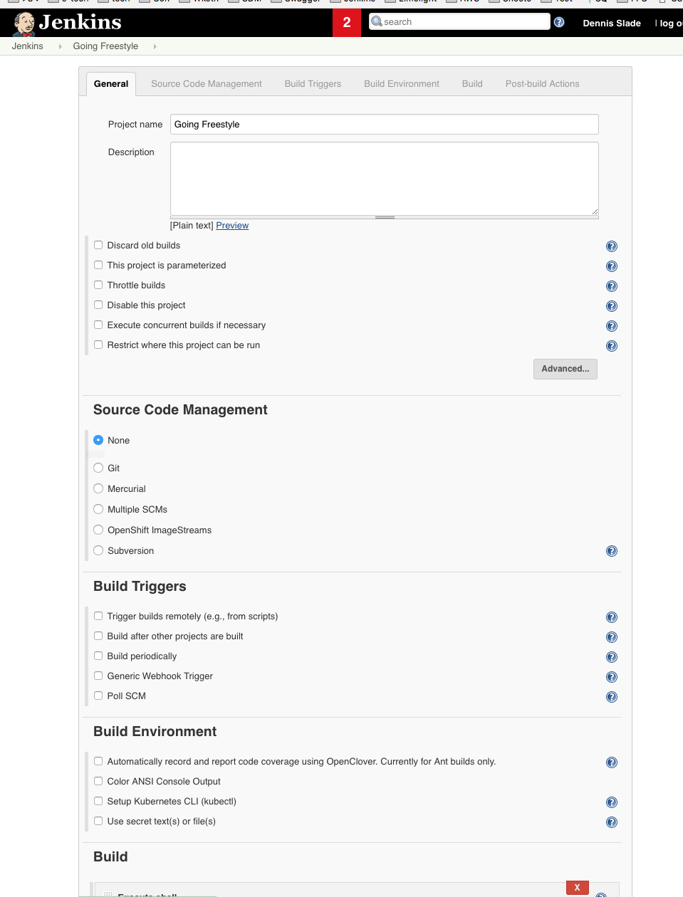Open help for Discard old builds

coord(611,246)
